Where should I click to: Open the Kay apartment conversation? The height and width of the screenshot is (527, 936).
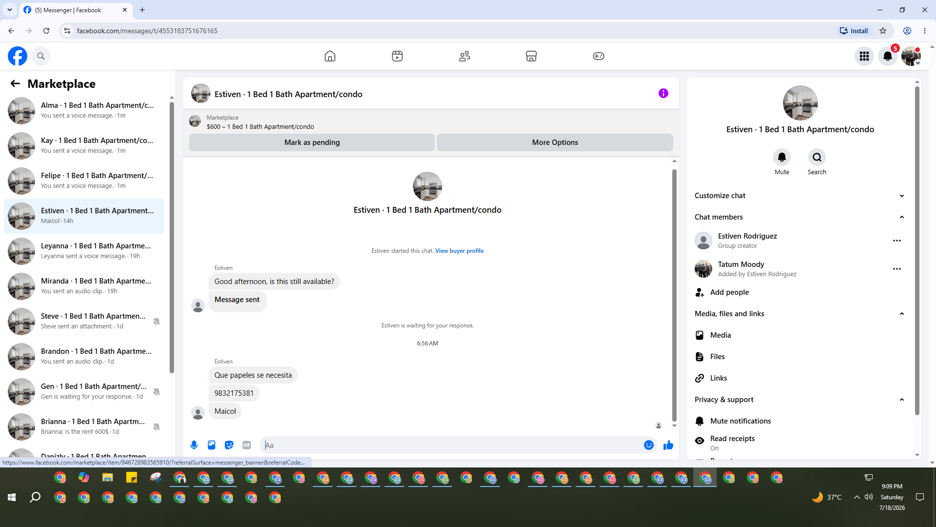point(84,146)
